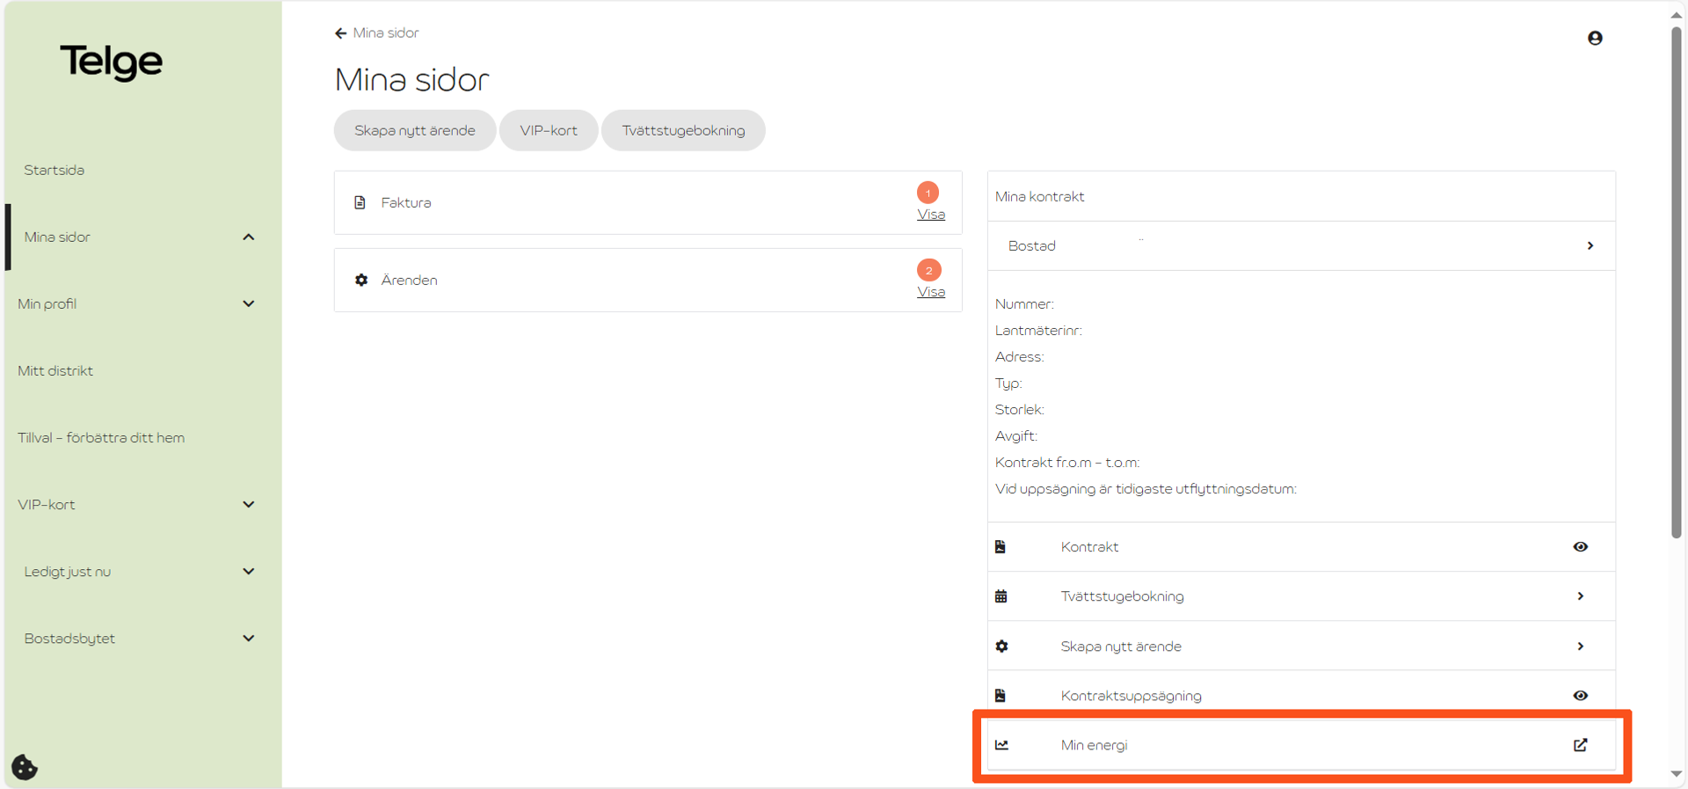1688x789 pixels.
Task: Expand the Bostad contract chevron
Action: pyautogui.click(x=1590, y=245)
